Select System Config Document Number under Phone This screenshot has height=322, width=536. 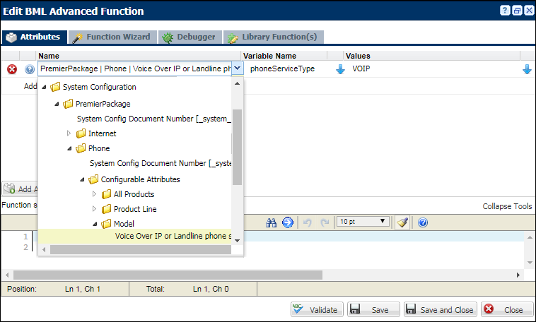coord(161,163)
